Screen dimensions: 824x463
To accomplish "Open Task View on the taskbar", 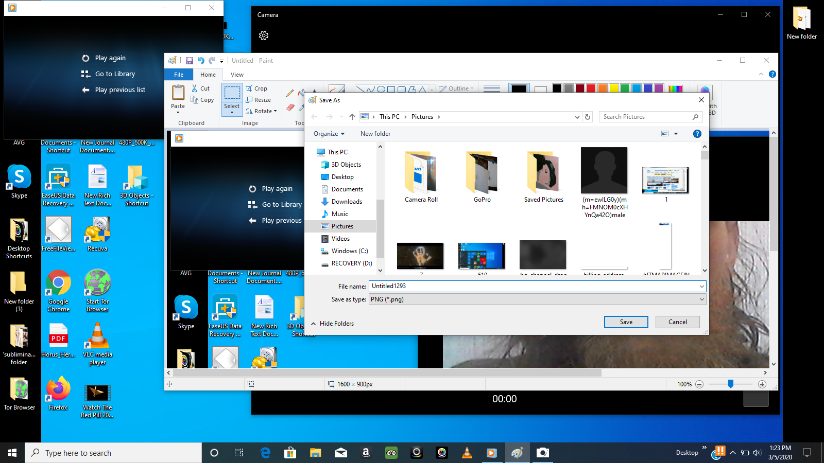I will tap(239, 453).
